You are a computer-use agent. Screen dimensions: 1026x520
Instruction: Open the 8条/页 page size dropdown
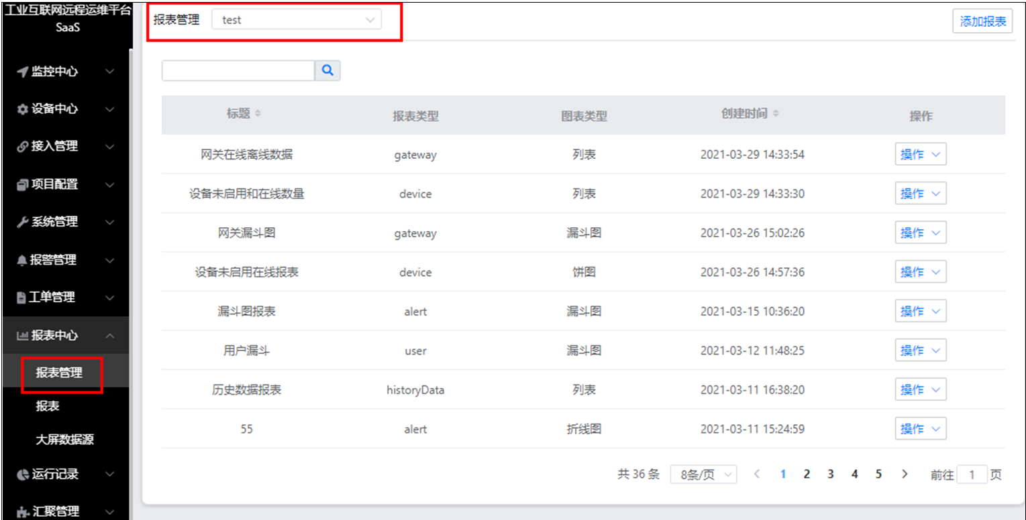click(x=703, y=474)
